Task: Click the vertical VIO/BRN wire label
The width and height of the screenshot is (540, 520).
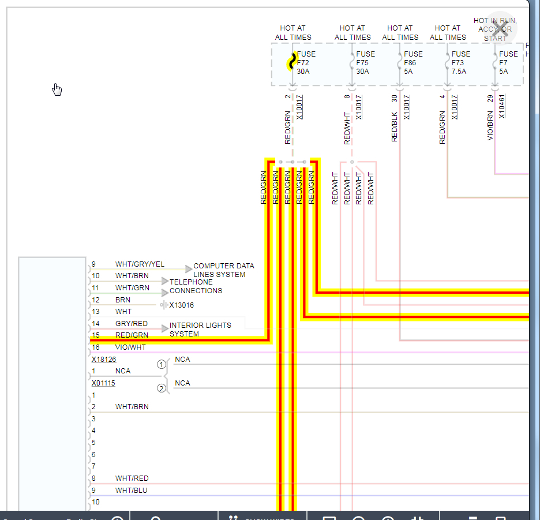Action: tap(490, 125)
